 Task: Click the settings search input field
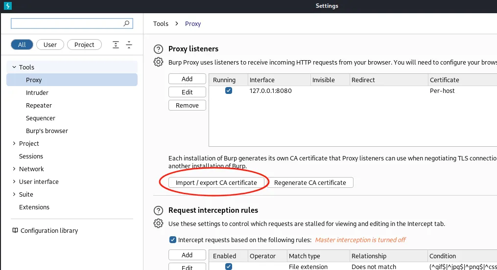pos(66,23)
